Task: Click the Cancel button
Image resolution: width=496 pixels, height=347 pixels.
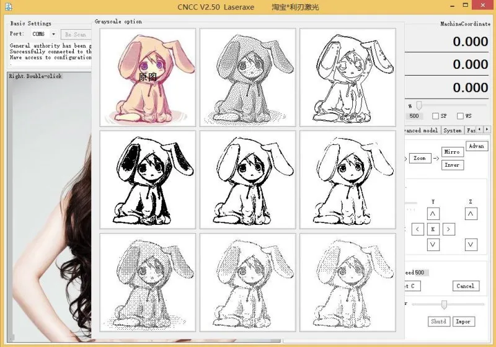Action: pos(466,286)
